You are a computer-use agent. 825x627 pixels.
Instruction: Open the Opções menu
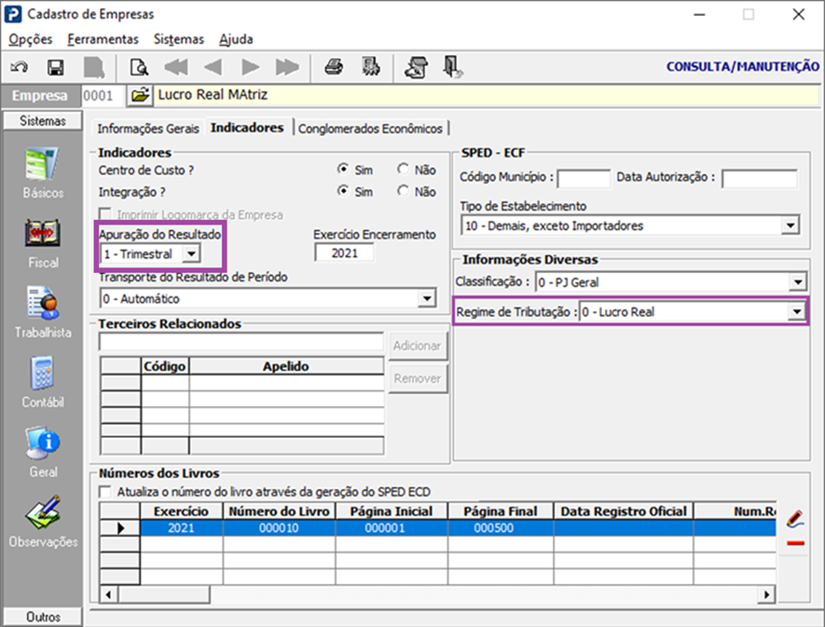pos(31,39)
